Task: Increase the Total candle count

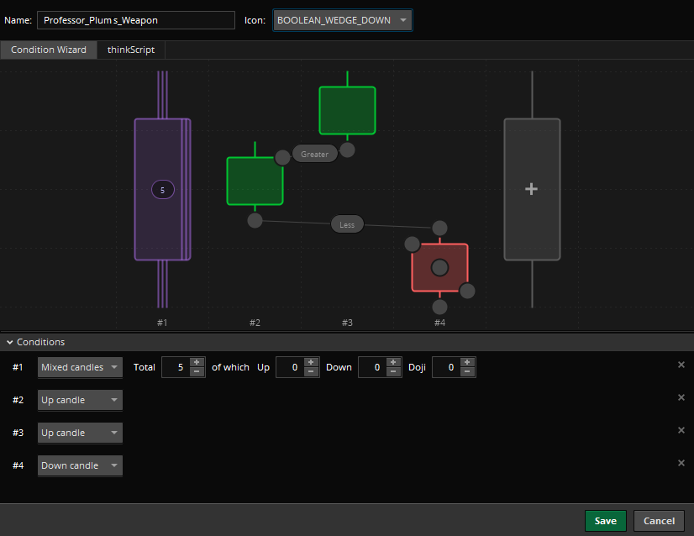Action: [197, 362]
